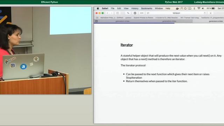Switch to the first generators slides tab

(x=122, y=21)
